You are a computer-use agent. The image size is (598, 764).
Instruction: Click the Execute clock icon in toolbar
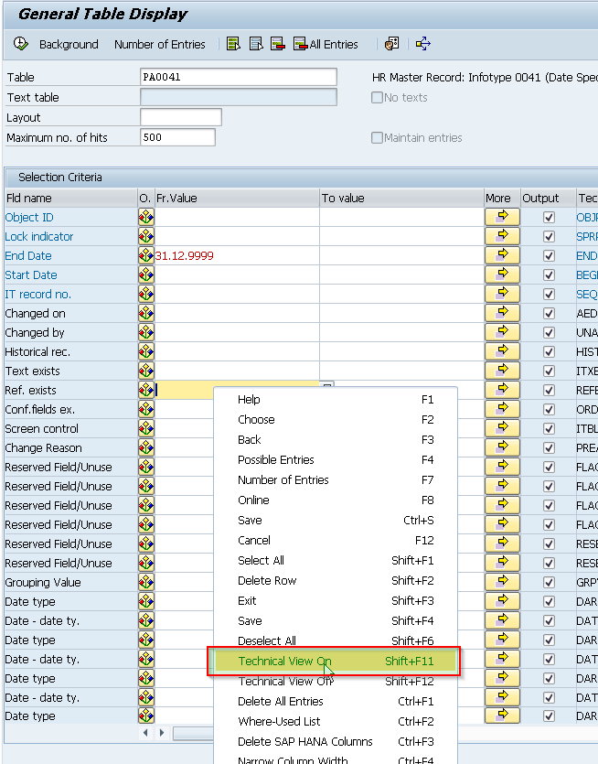click(x=21, y=44)
